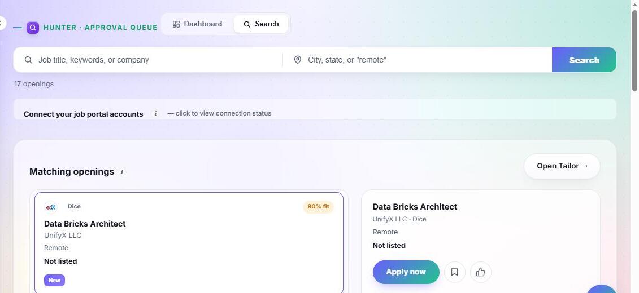639x293 pixels.
Task: Click the Search tab magnifier icon
Action: click(x=247, y=24)
